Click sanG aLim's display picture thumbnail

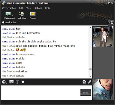click(103, 36)
